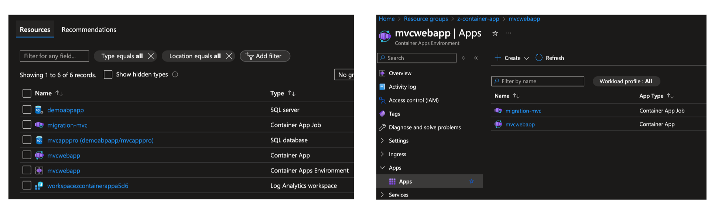
Task: Click the Refresh circular arrow icon
Action: pyautogui.click(x=539, y=58)
